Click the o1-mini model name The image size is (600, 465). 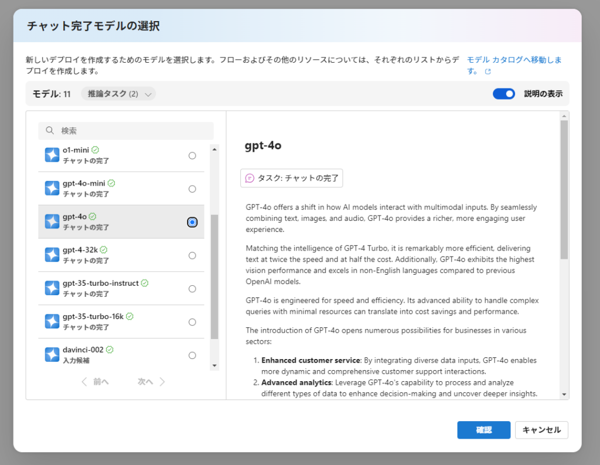coord(76,150)
